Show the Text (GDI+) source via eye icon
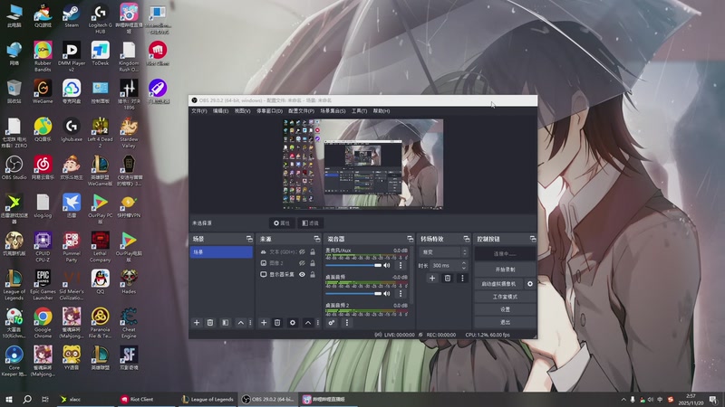725x407 pixels. point(302,252)
